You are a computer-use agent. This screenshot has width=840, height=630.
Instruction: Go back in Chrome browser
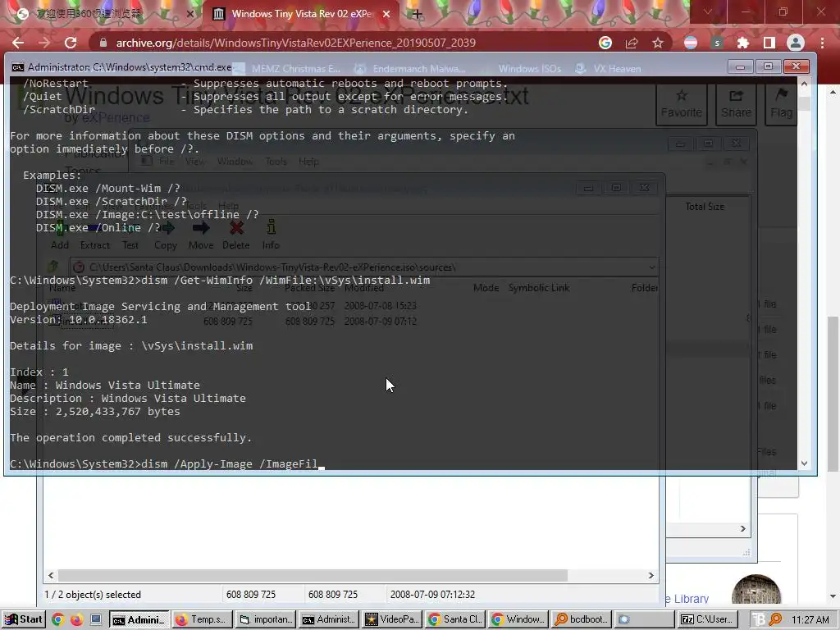(x=18, y=43)
